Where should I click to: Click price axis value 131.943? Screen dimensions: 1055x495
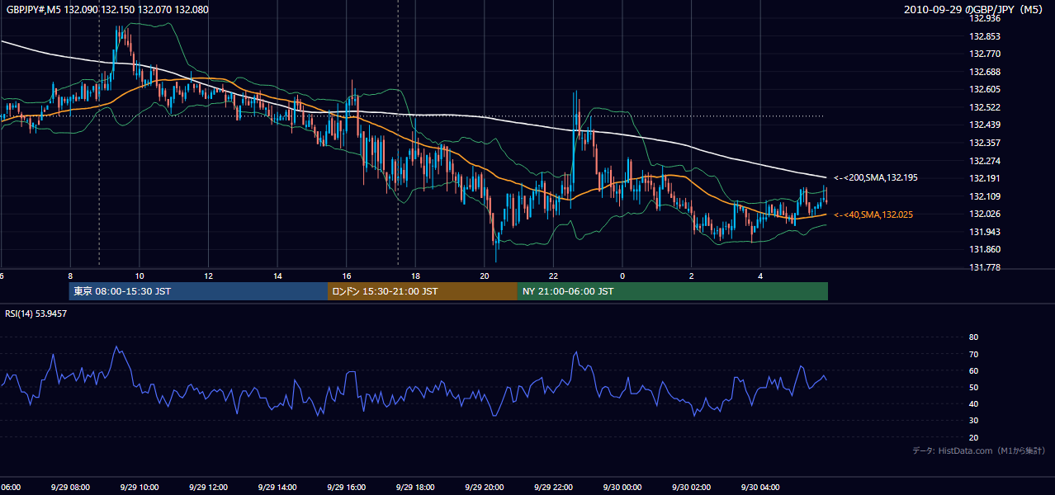click(x=984, y=232)
